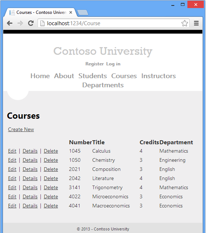This screenshot has height=233, width=206.
Task: Click the Credits column header
Action: tap(149, 142)
